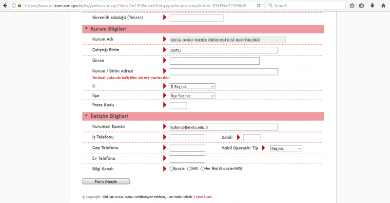This screenshot has width=390, height=203.
Task: Click the İletişim Bilgileri section header
Action: click(x=203, y=116)
